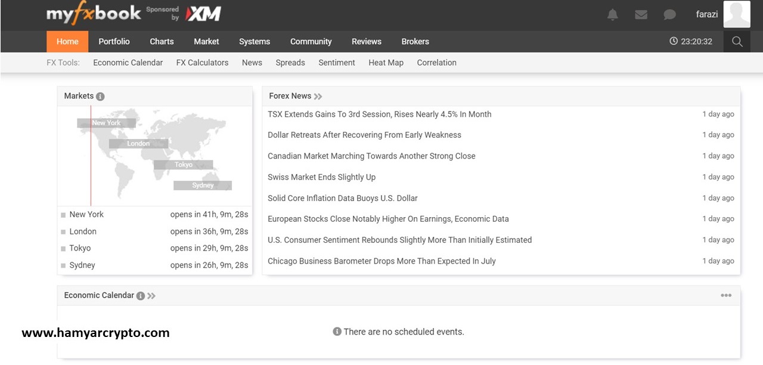Click the search magnifier icon

(737, 42)
